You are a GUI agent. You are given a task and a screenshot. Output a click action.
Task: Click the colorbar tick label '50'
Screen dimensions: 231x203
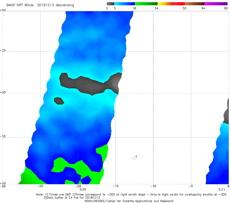(184, 8)
